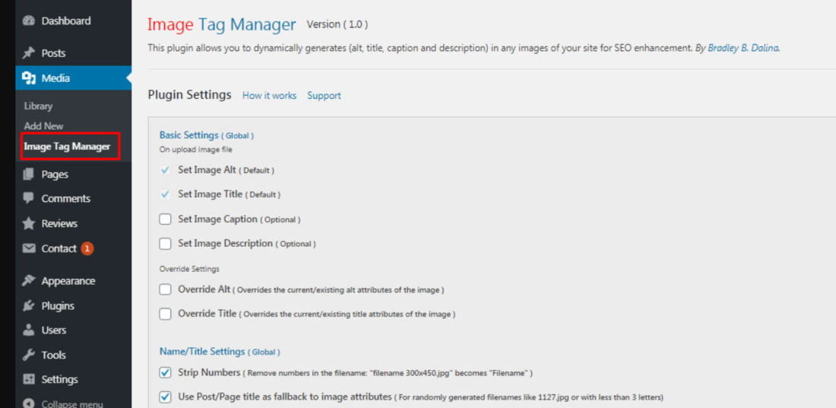Click the Tools wrench icon
Screen dimensions: 836x408
tap(29, 355)
